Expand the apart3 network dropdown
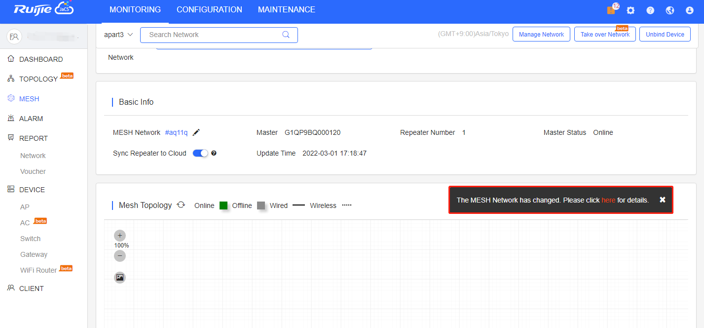704x328 pixels. click(x=119, y=35)
